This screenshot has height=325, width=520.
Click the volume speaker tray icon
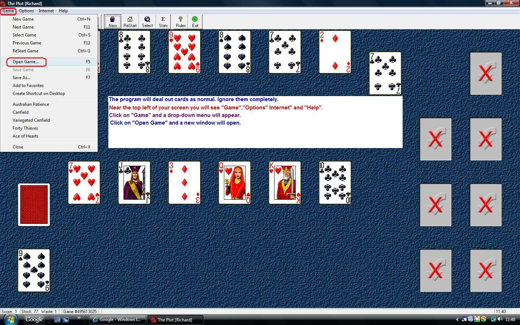(500, 319)
